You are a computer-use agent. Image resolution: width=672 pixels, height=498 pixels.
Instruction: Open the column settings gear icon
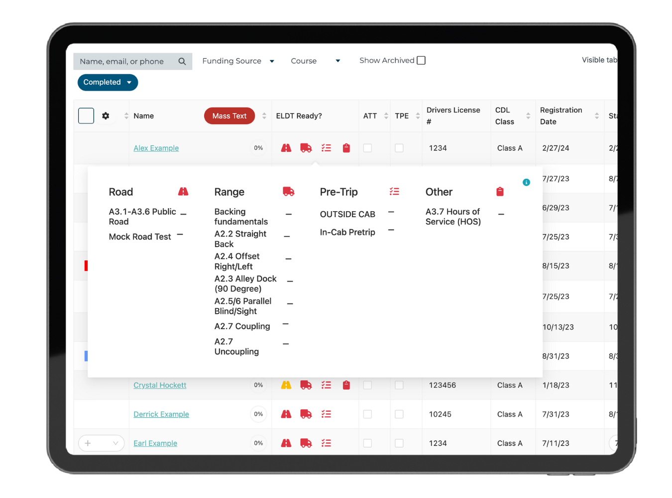106,116
